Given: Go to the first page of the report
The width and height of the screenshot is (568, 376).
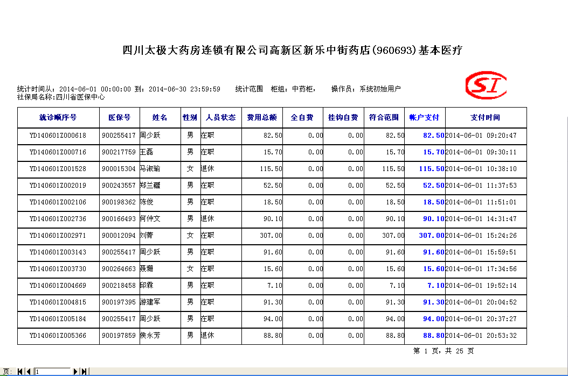Looking at the screenshot, I should [20, 371].
